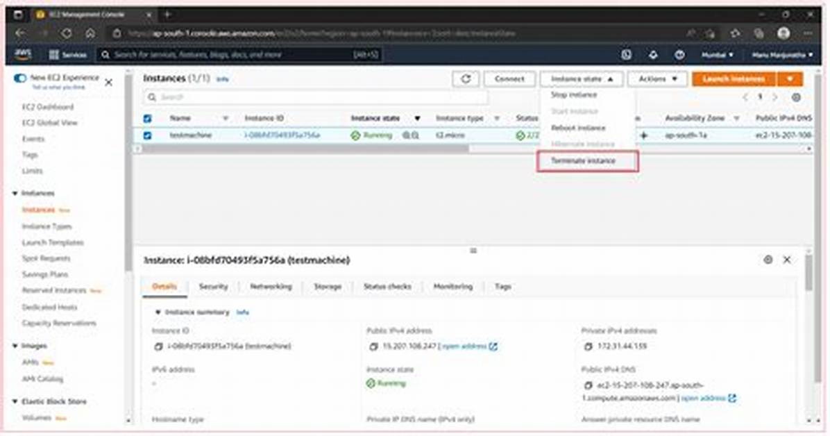Switch to Status checks tab

[x=387, y=287]
